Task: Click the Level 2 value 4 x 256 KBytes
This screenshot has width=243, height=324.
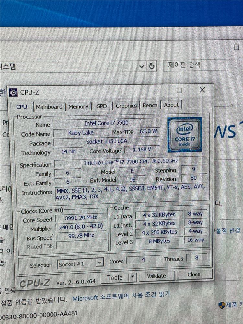Action: (x=159, y=232)
